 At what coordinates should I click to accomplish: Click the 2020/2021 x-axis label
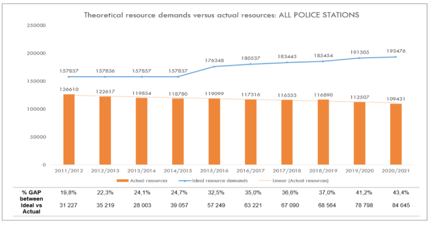tap(396, 171)
